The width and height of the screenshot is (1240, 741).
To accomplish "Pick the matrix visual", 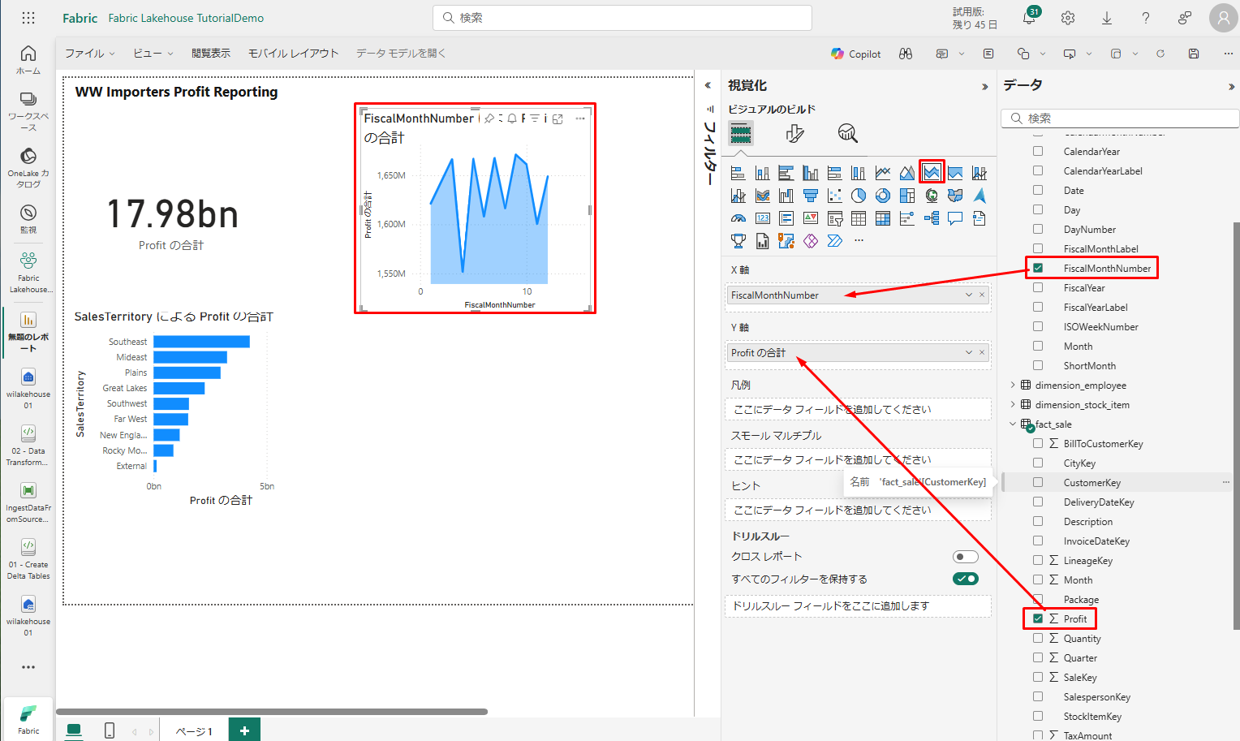I will pyautogui.click(x=883, y=218).
